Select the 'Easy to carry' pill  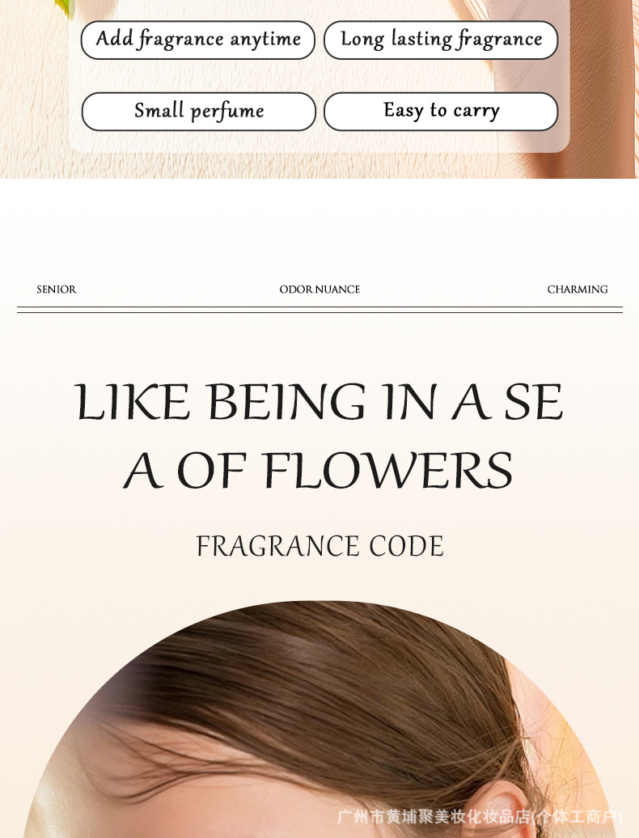[441, 111]
